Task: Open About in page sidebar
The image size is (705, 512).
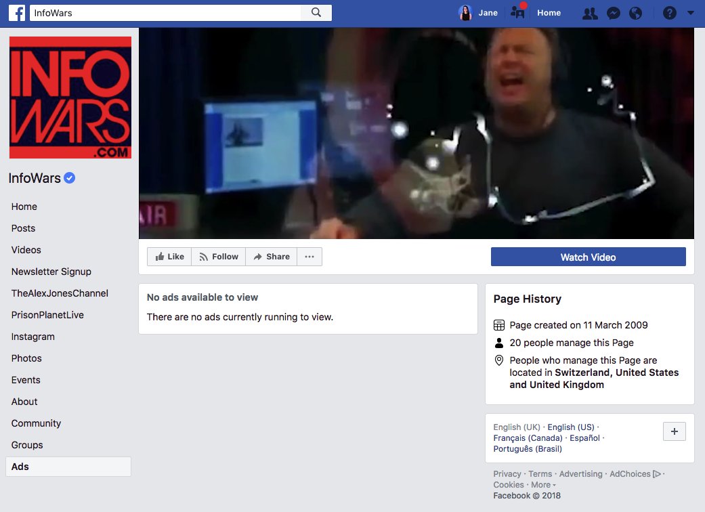Action: point(24,402)
